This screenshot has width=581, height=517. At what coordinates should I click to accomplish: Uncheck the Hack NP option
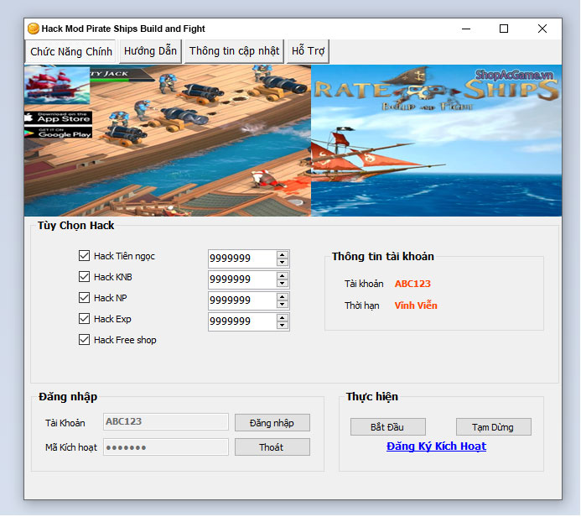click(84, 297)
